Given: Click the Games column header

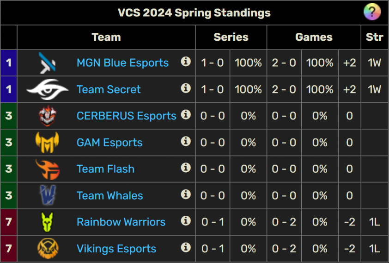Looking at the screenshot, I should (x=314, y=37).
